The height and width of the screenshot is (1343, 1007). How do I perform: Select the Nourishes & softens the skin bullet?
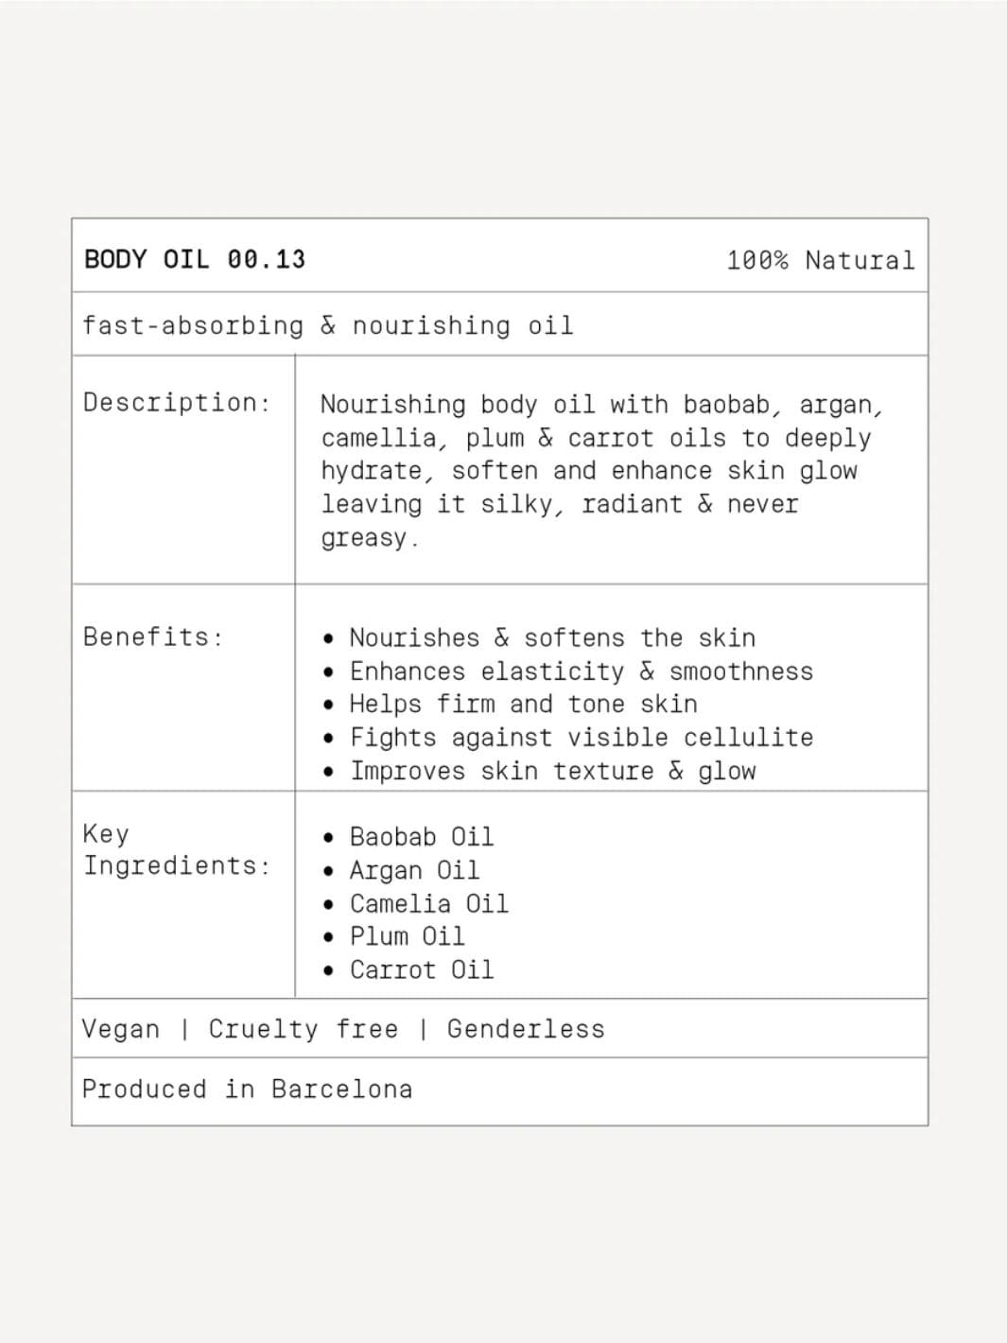552,637
